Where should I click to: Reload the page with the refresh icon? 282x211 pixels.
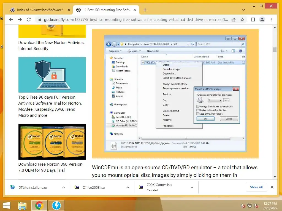point(29,20)
